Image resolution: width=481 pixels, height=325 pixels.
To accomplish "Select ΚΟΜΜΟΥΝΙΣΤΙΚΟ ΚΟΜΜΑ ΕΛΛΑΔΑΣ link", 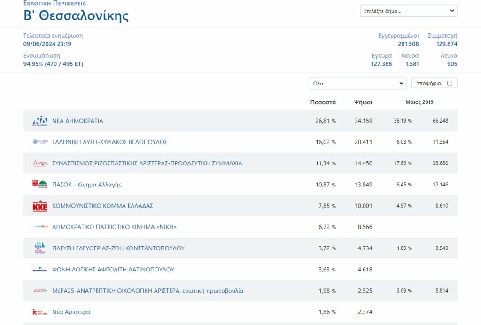I will [102, 206].
